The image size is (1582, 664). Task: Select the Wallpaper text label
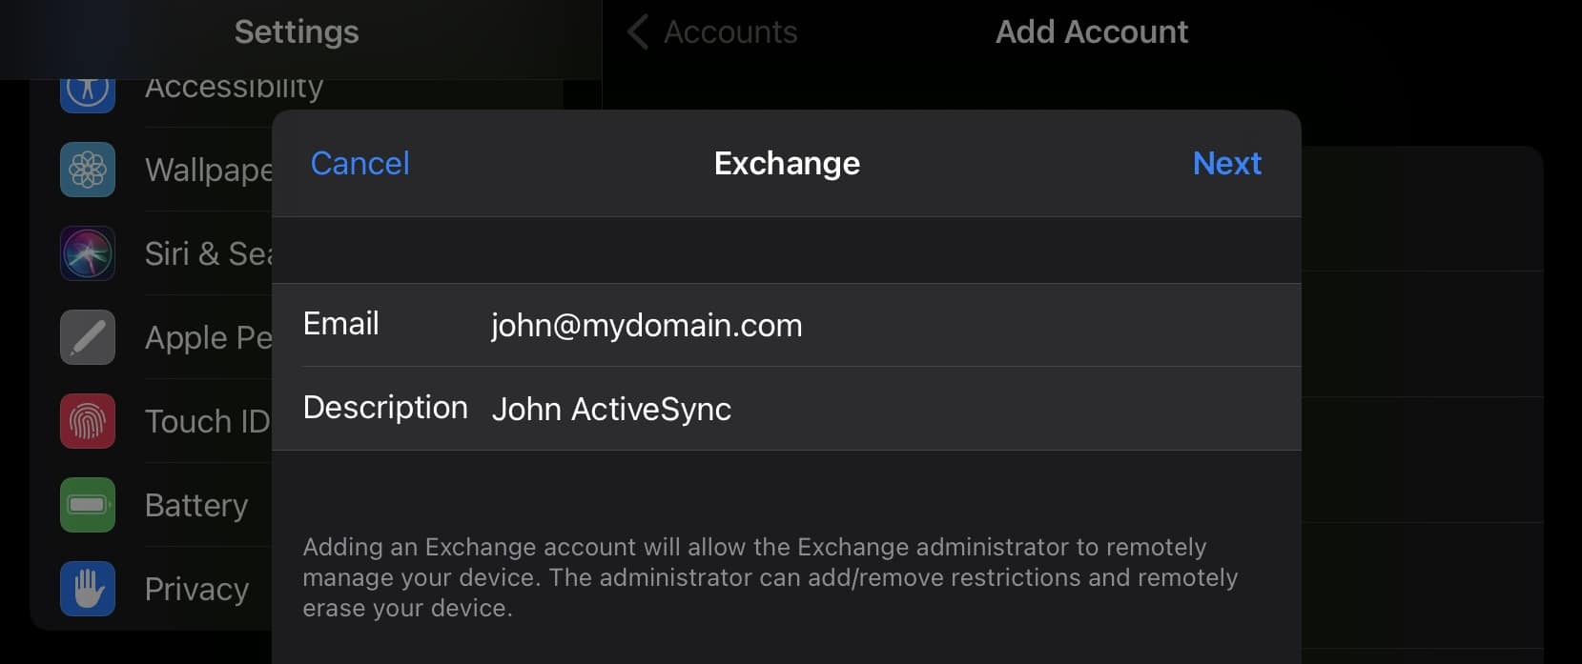pyautogui.click(x=208, y=171)
